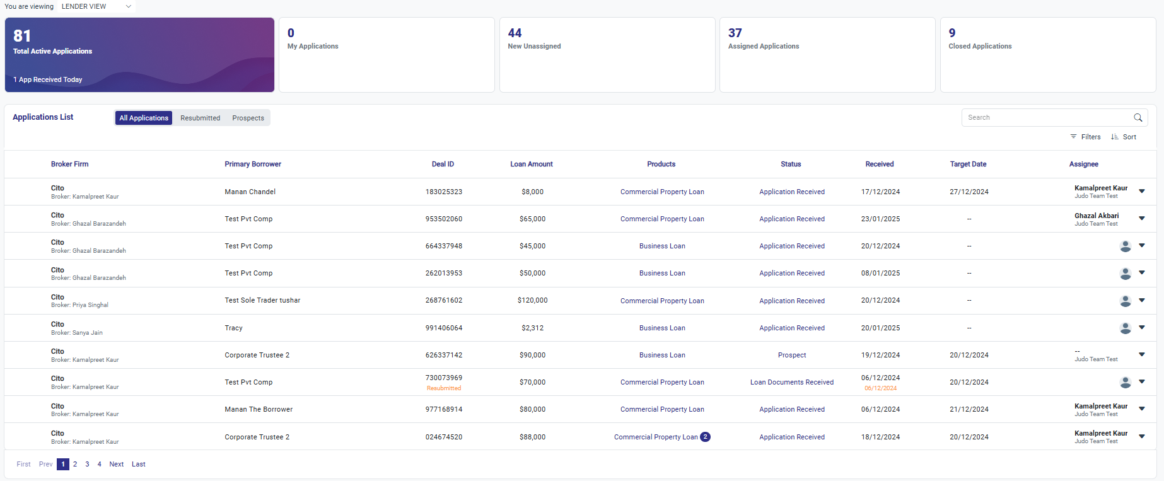Click avatar icon for resubmitted deal 730073969
The width and height of the screenshot is (1164, 481).
click(x=1125, y=382)
